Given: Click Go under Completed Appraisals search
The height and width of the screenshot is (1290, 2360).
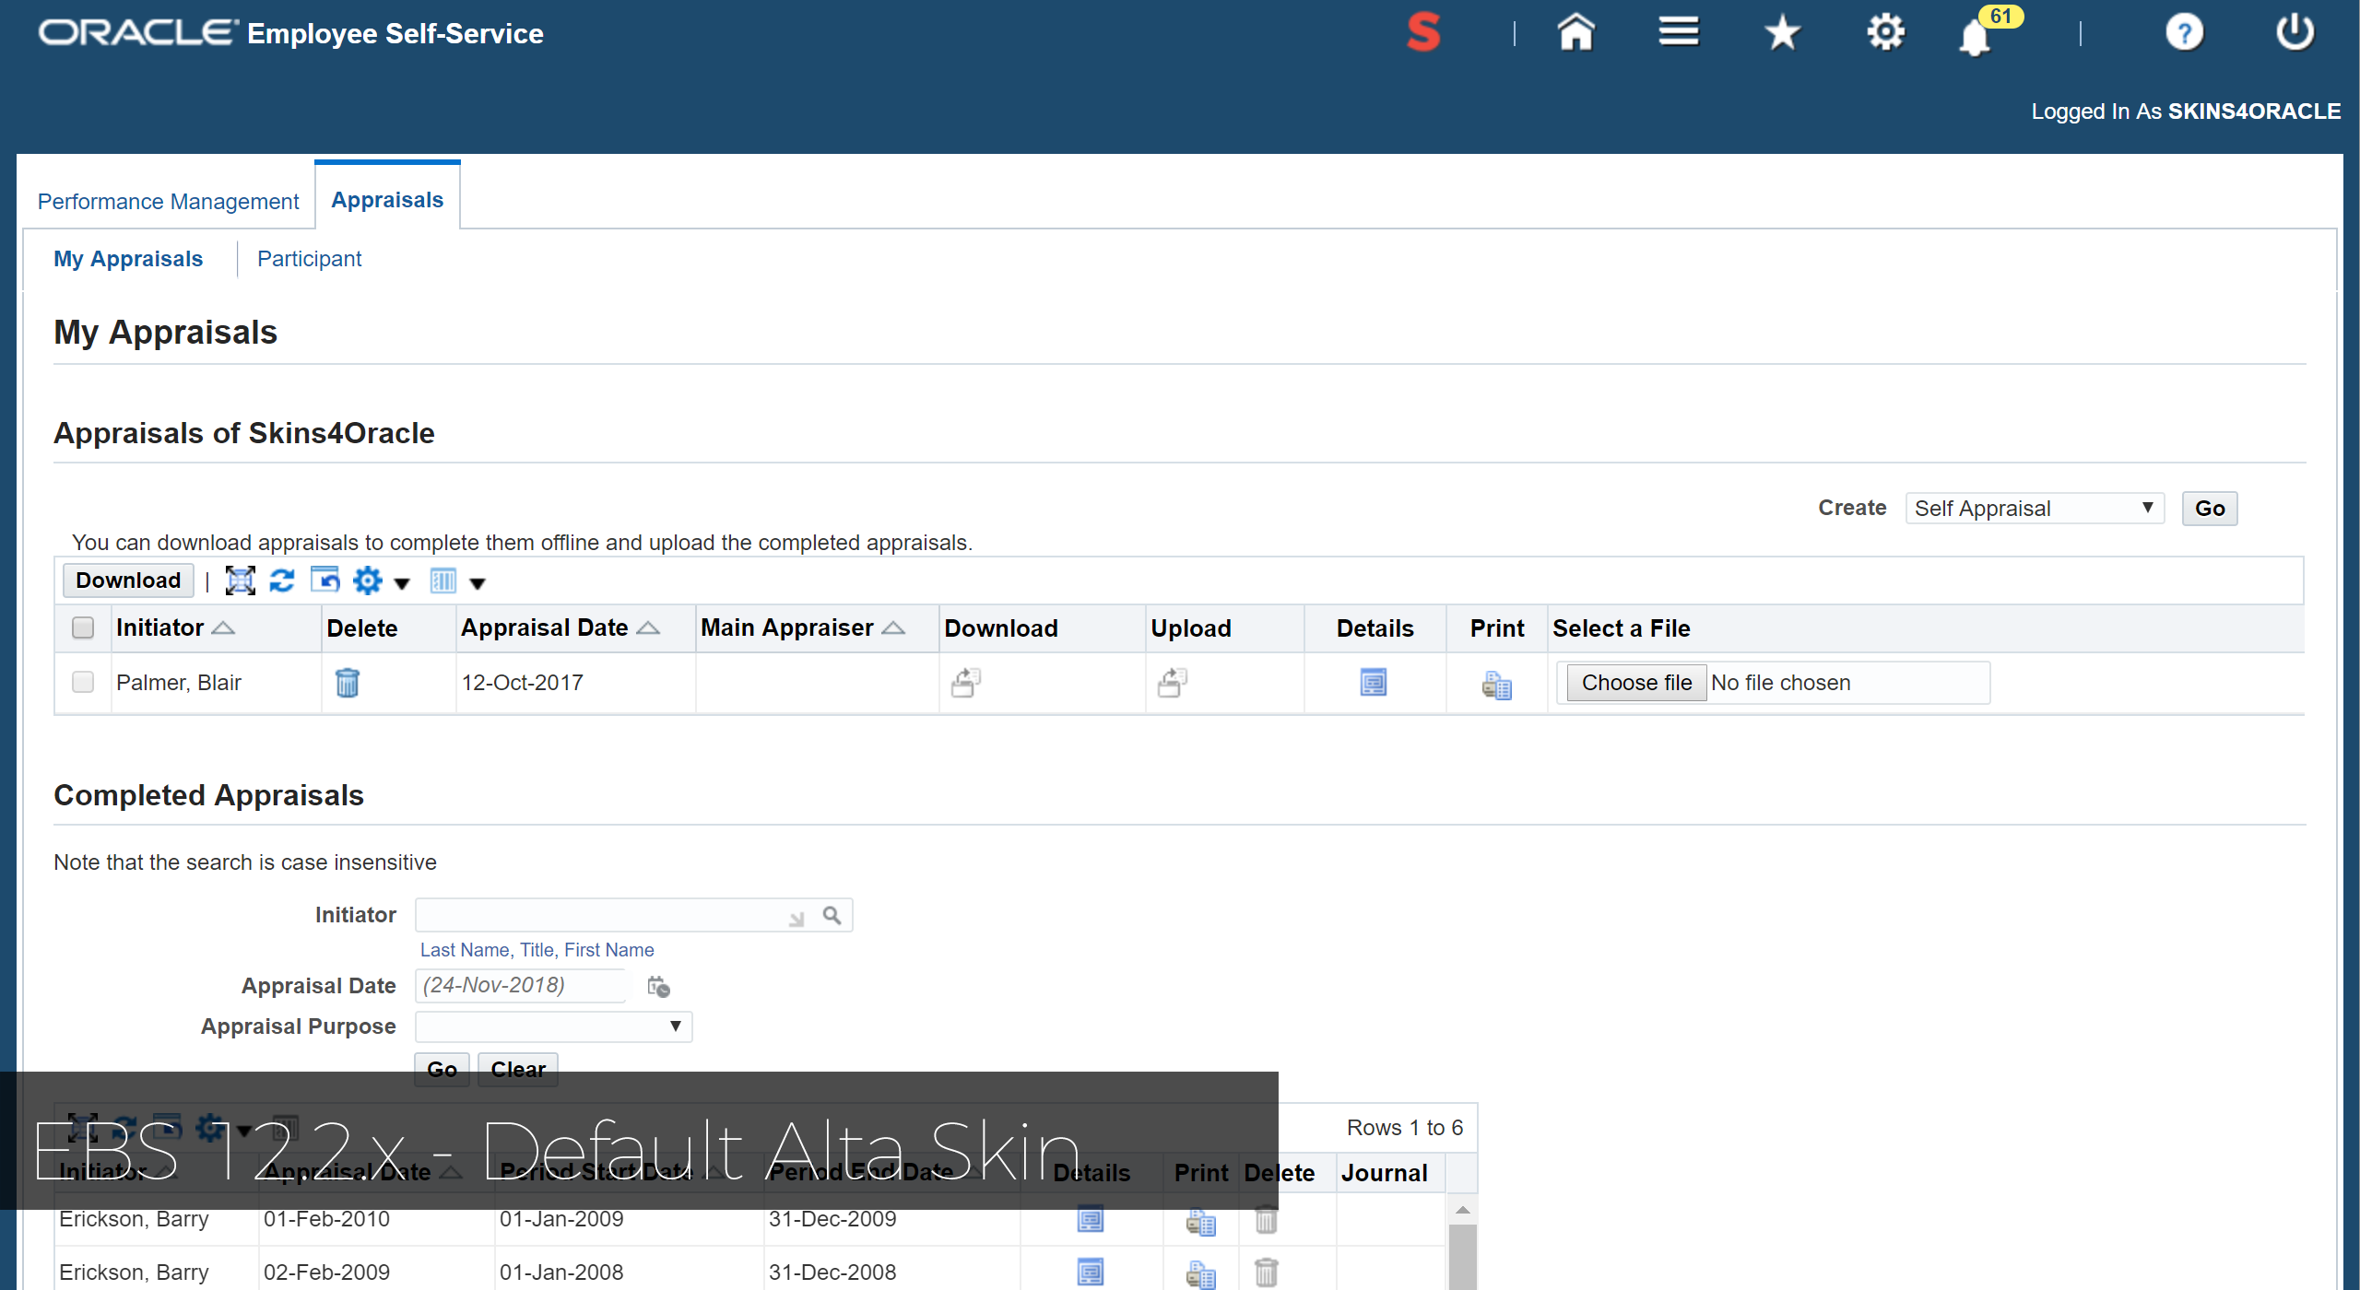Looking at the screenshot, I should (x=442, y=1070).
